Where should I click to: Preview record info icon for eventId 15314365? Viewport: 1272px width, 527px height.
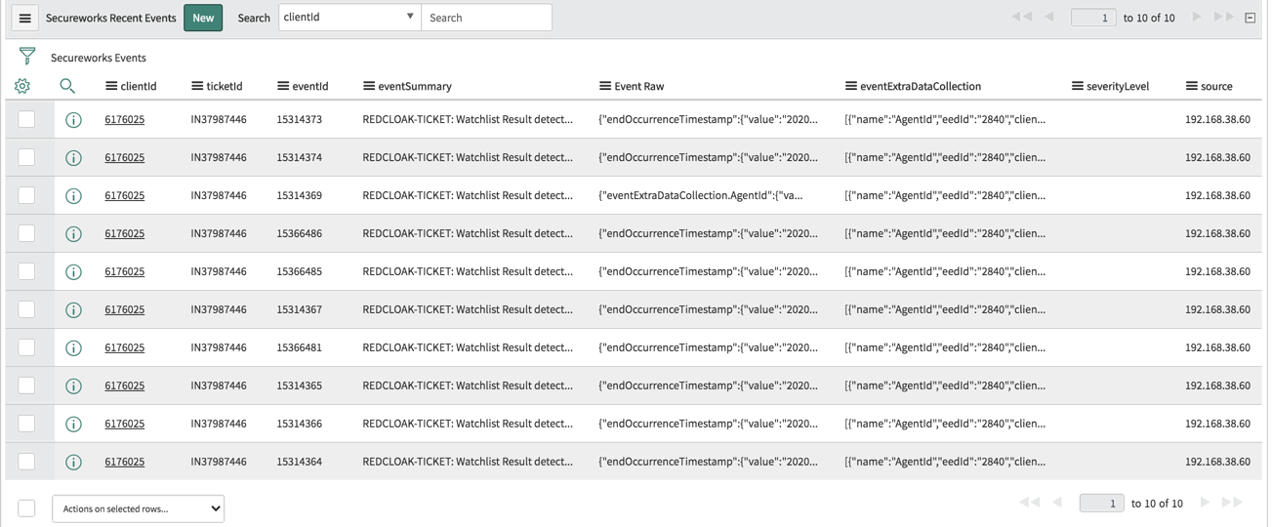pos(73,386)
